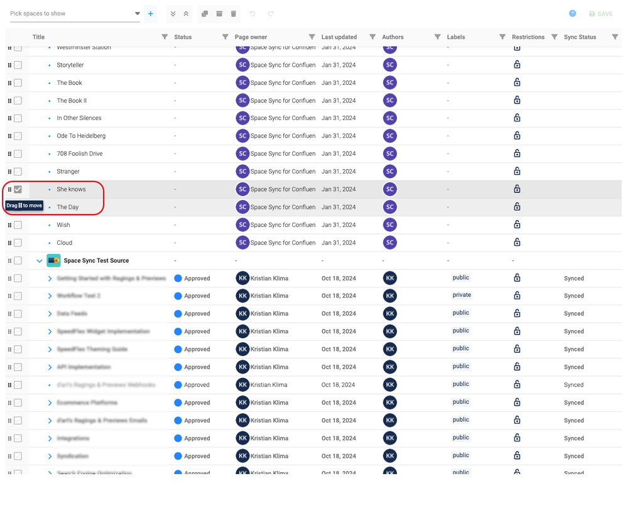The image size is (627, 505).
Task: Expand all rows with the double-chevron down icon
Action: tap(173, 14)
